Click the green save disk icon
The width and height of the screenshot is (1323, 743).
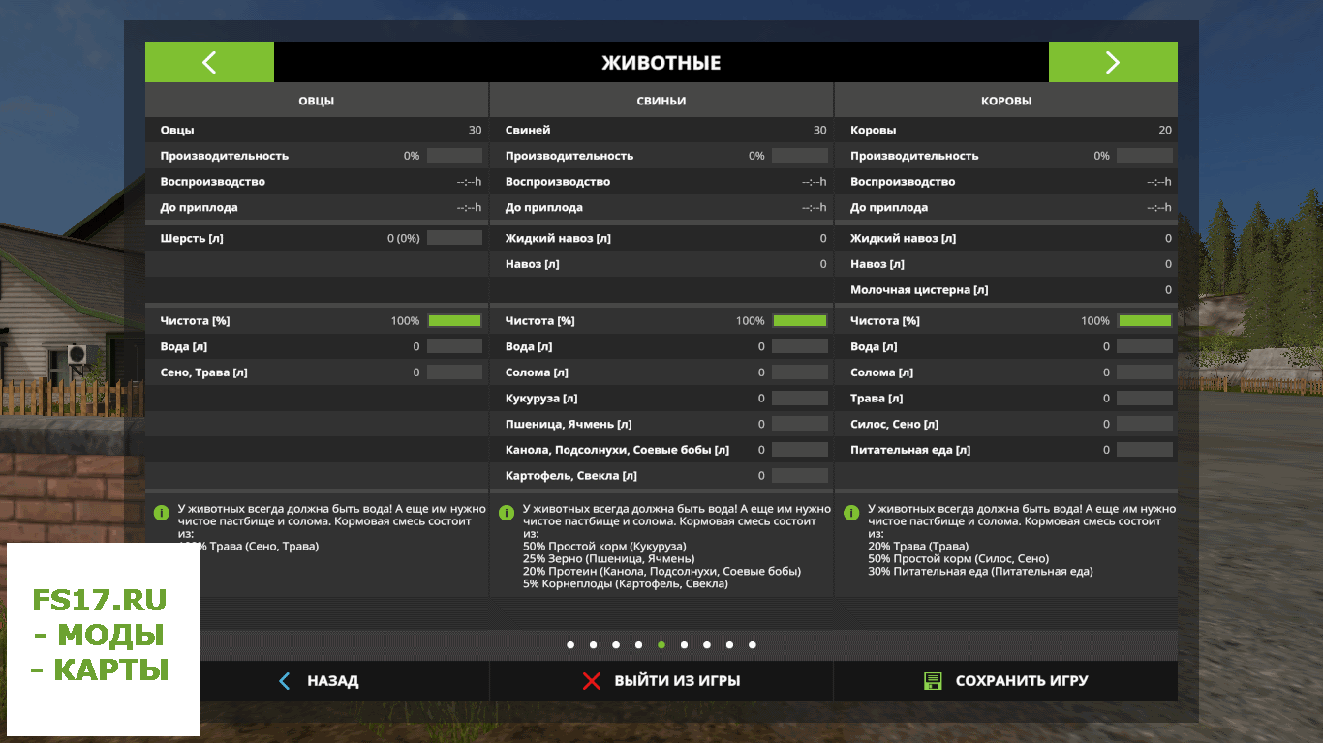933,681
